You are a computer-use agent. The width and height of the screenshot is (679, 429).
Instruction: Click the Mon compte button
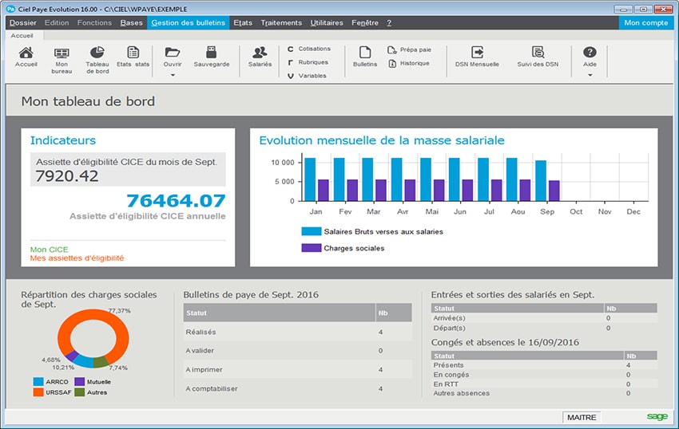click(x=645, y=23)
